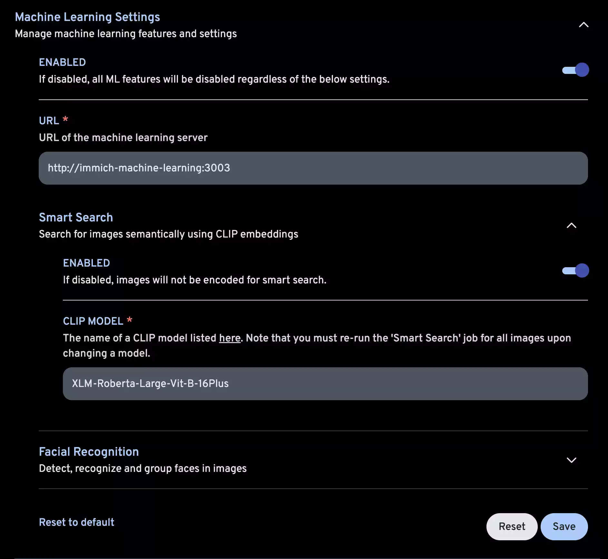Click the Machine Learning Settings heading
The width and height of the screenshot is (608, 559).
coord(87,17)
